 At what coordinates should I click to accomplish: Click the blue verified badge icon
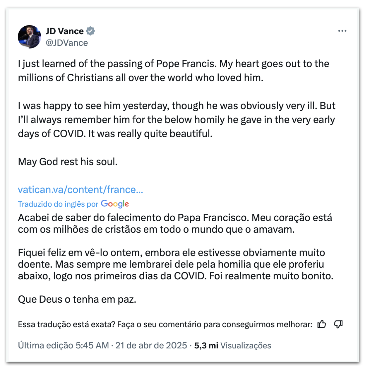click(x=90, y=31)
